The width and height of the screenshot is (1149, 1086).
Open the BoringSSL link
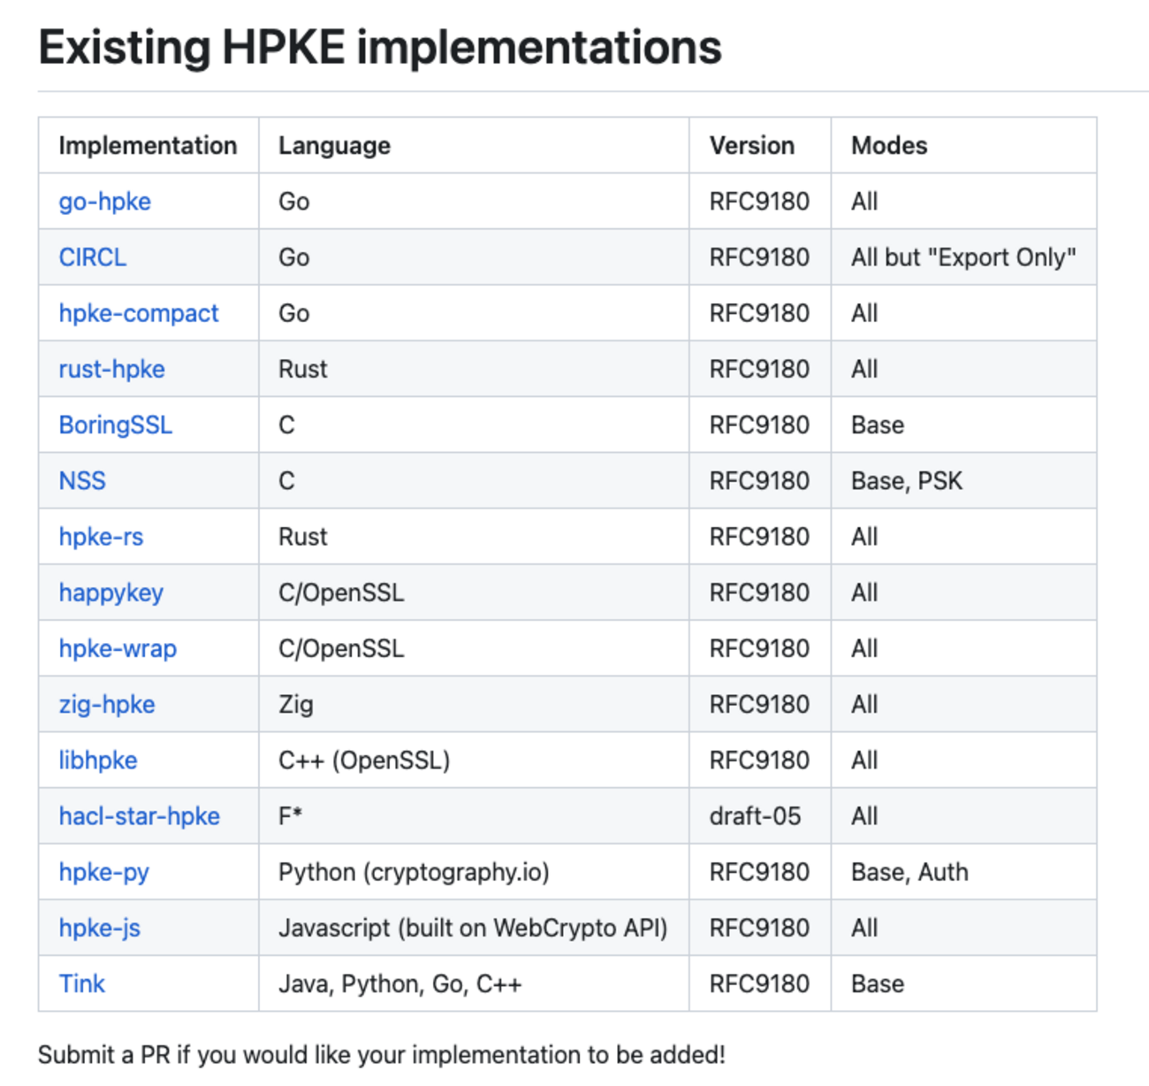pyautogui.click(x=115, y=425)
